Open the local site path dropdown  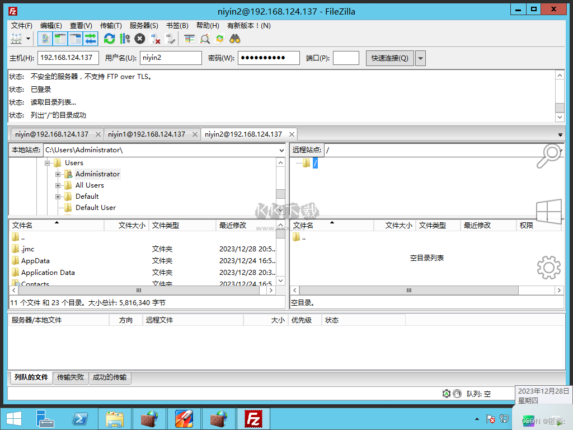[x=281, y=150]
